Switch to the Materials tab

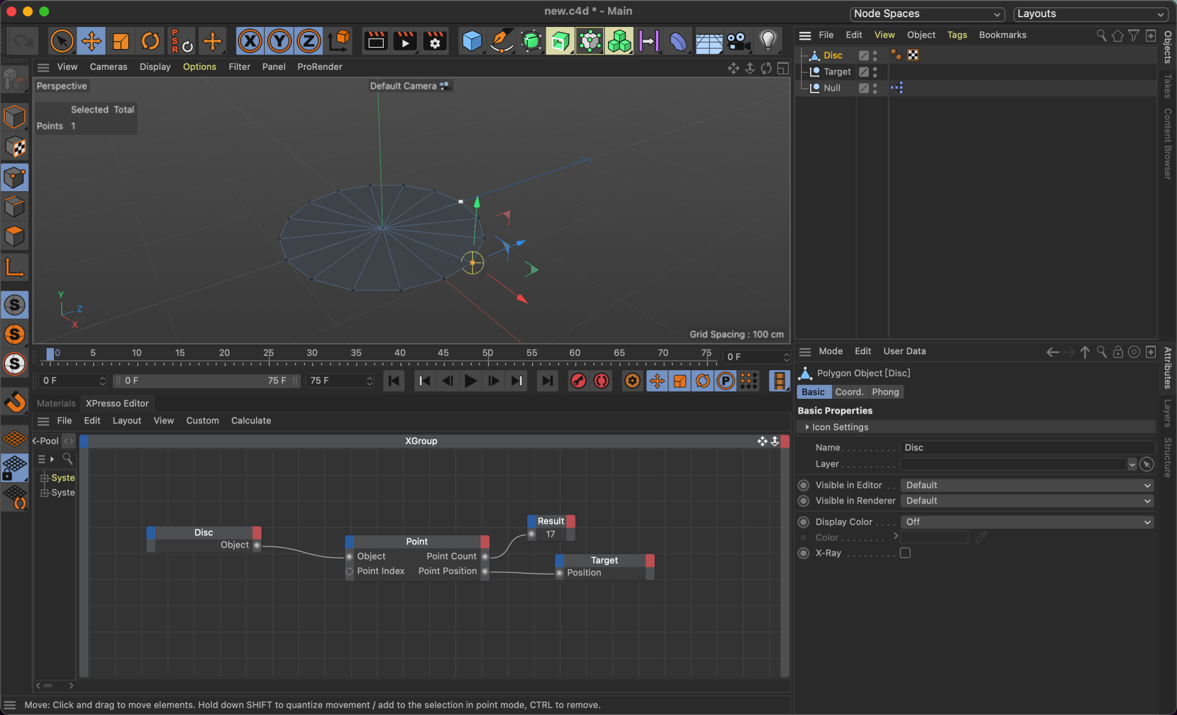56,403
